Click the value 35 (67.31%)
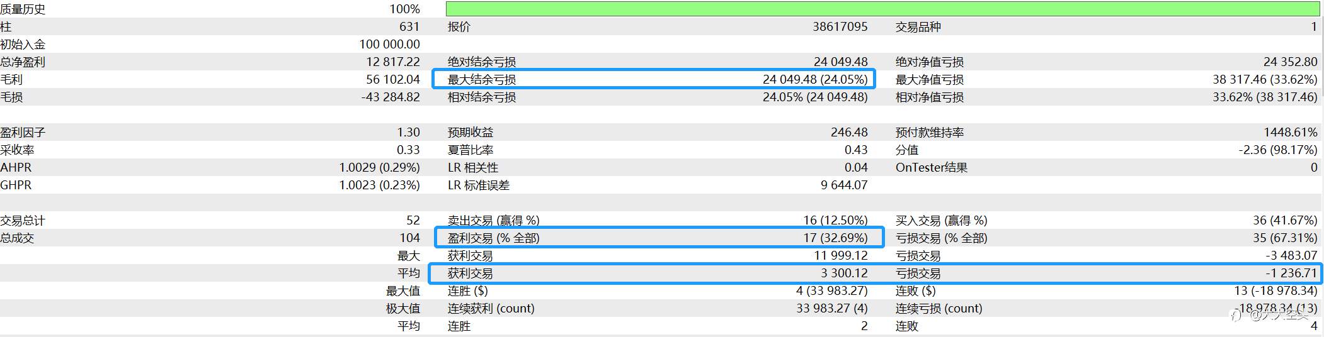This screenshot has width=1324, height=337. point(1285,238)
